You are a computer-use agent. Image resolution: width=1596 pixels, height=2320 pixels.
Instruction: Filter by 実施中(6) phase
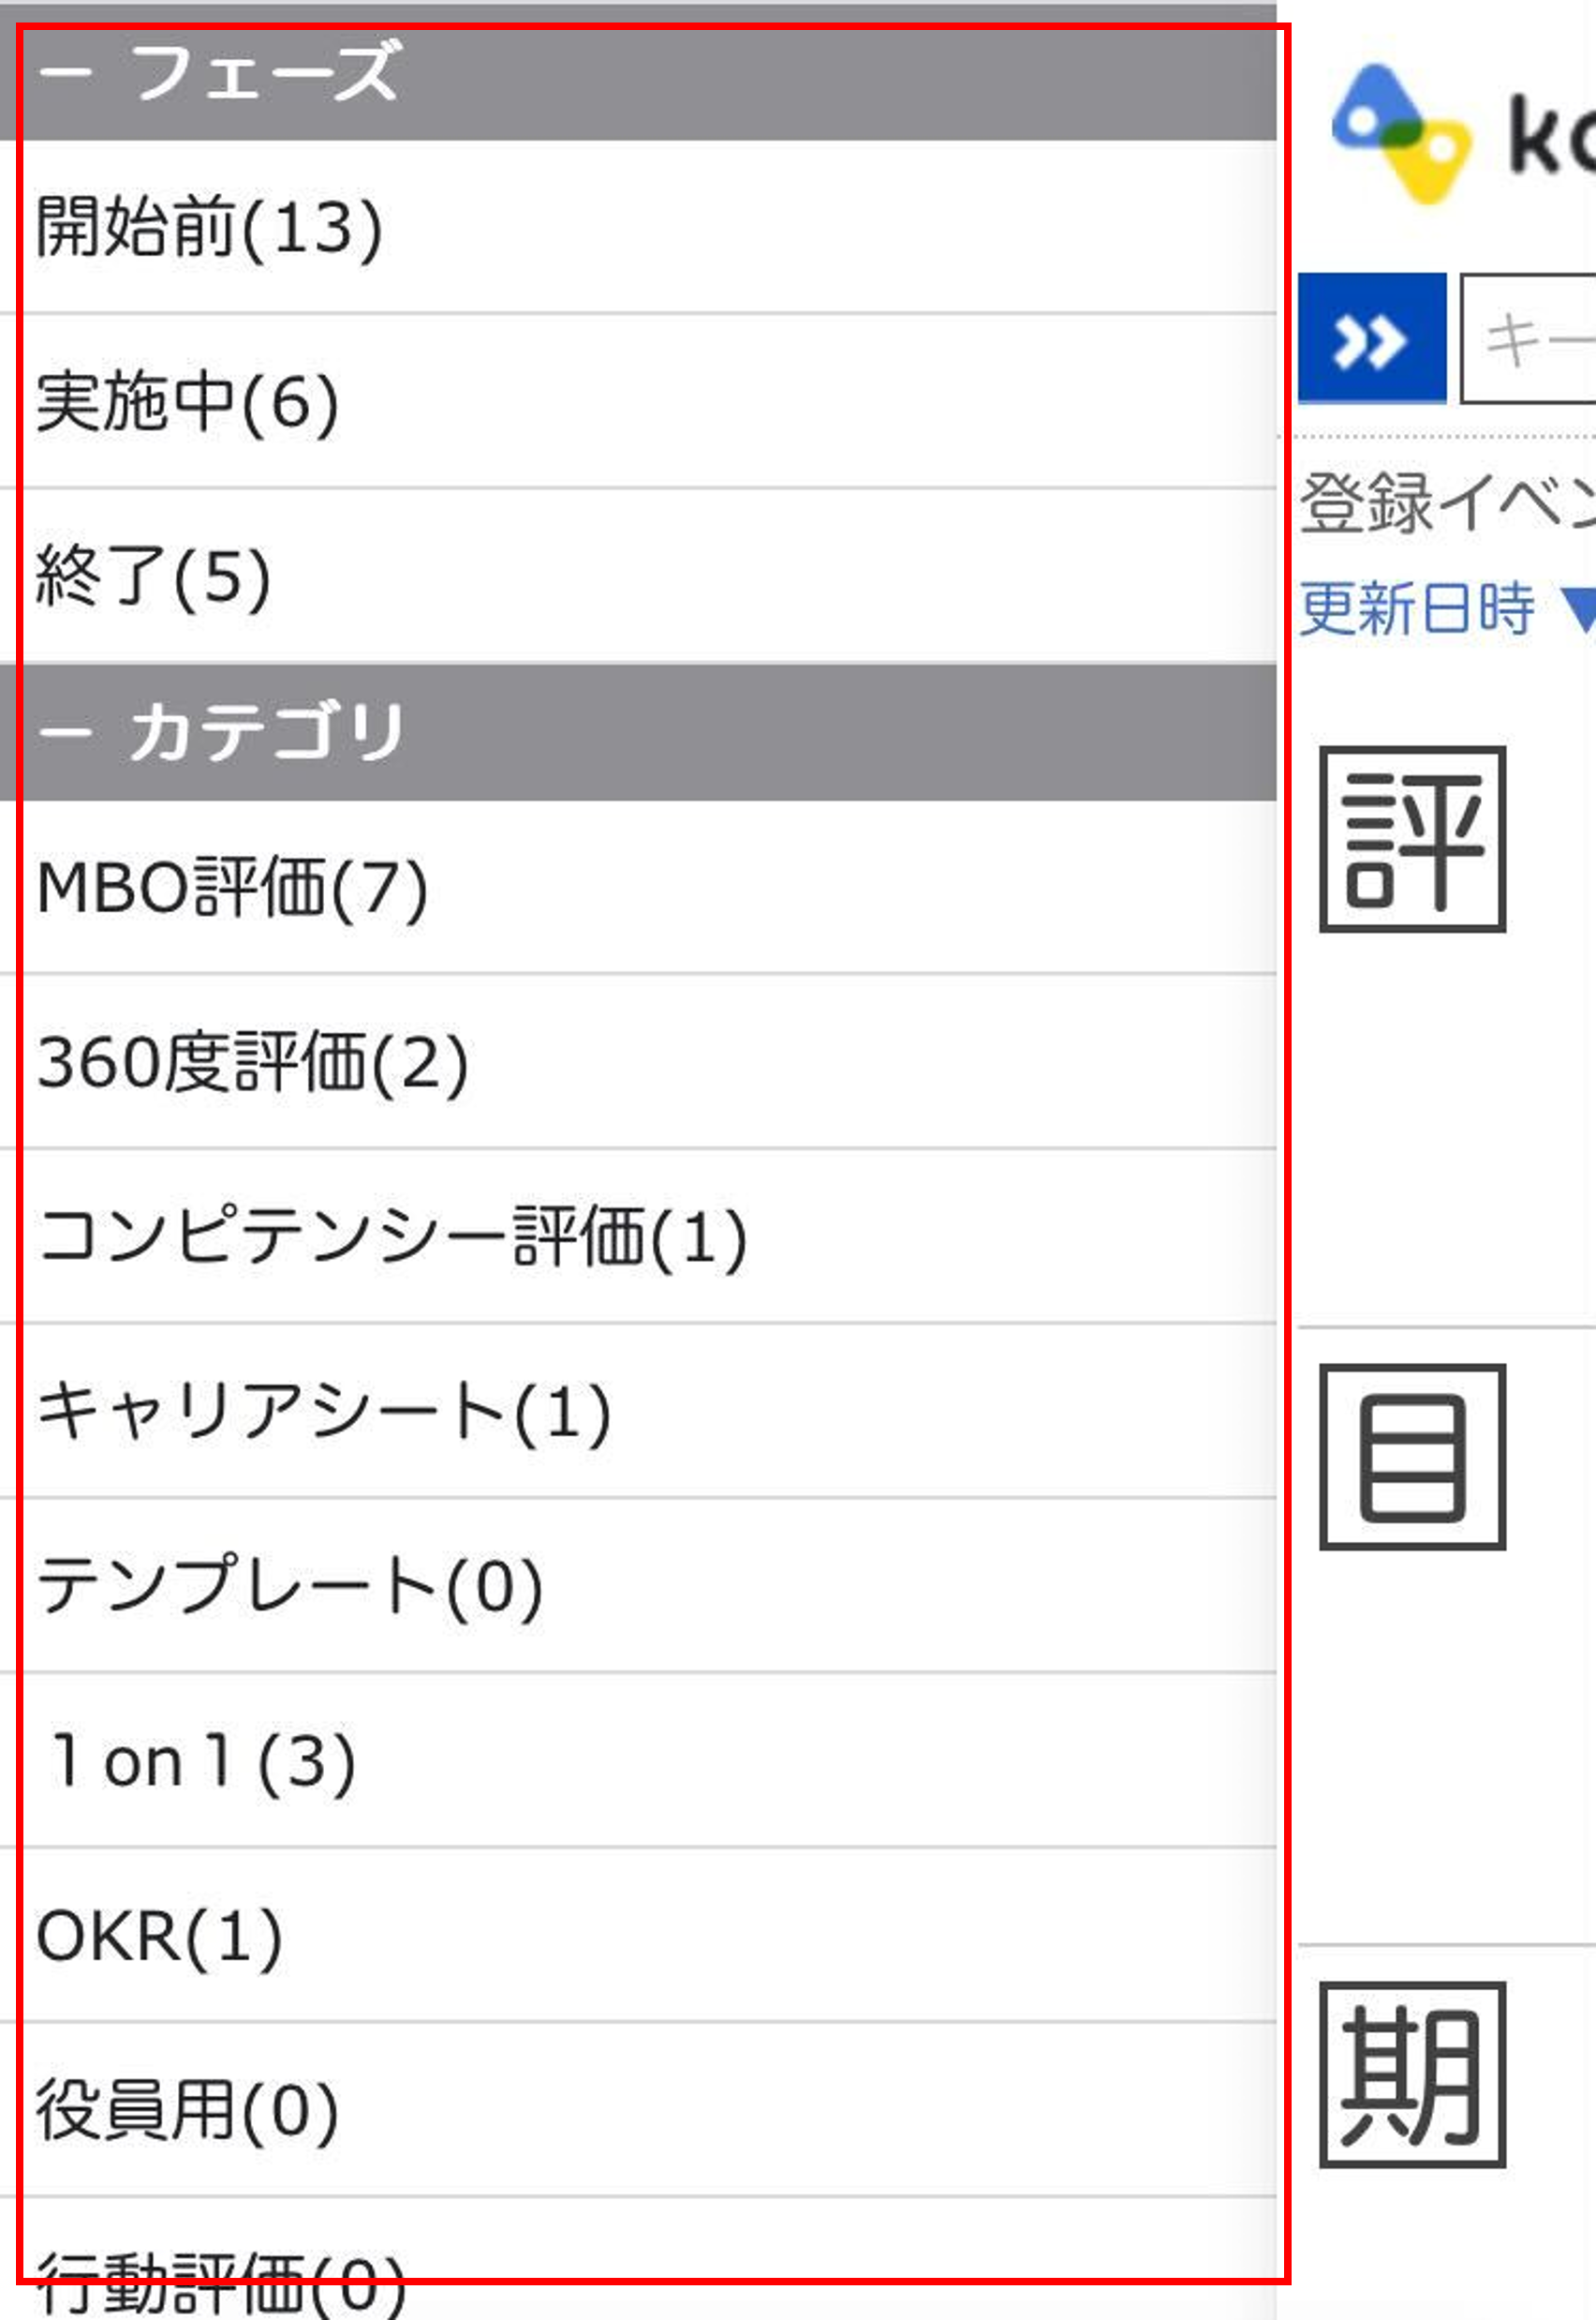tap(638, 402)
